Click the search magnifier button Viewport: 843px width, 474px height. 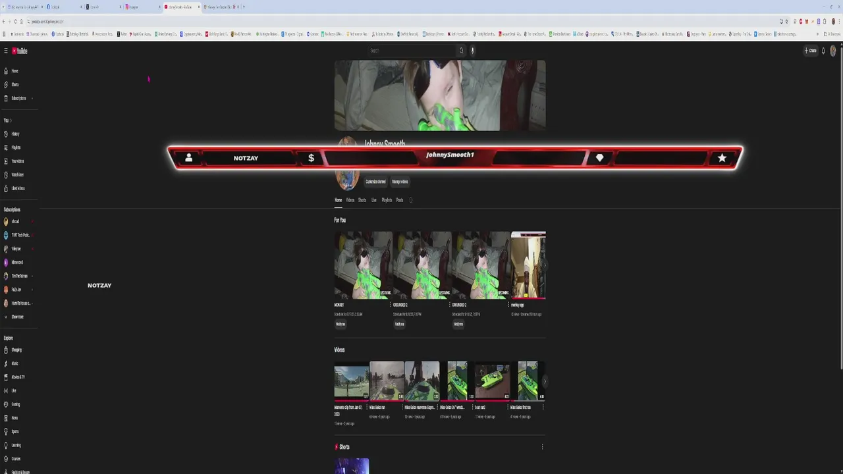click(x=461, y=51)
